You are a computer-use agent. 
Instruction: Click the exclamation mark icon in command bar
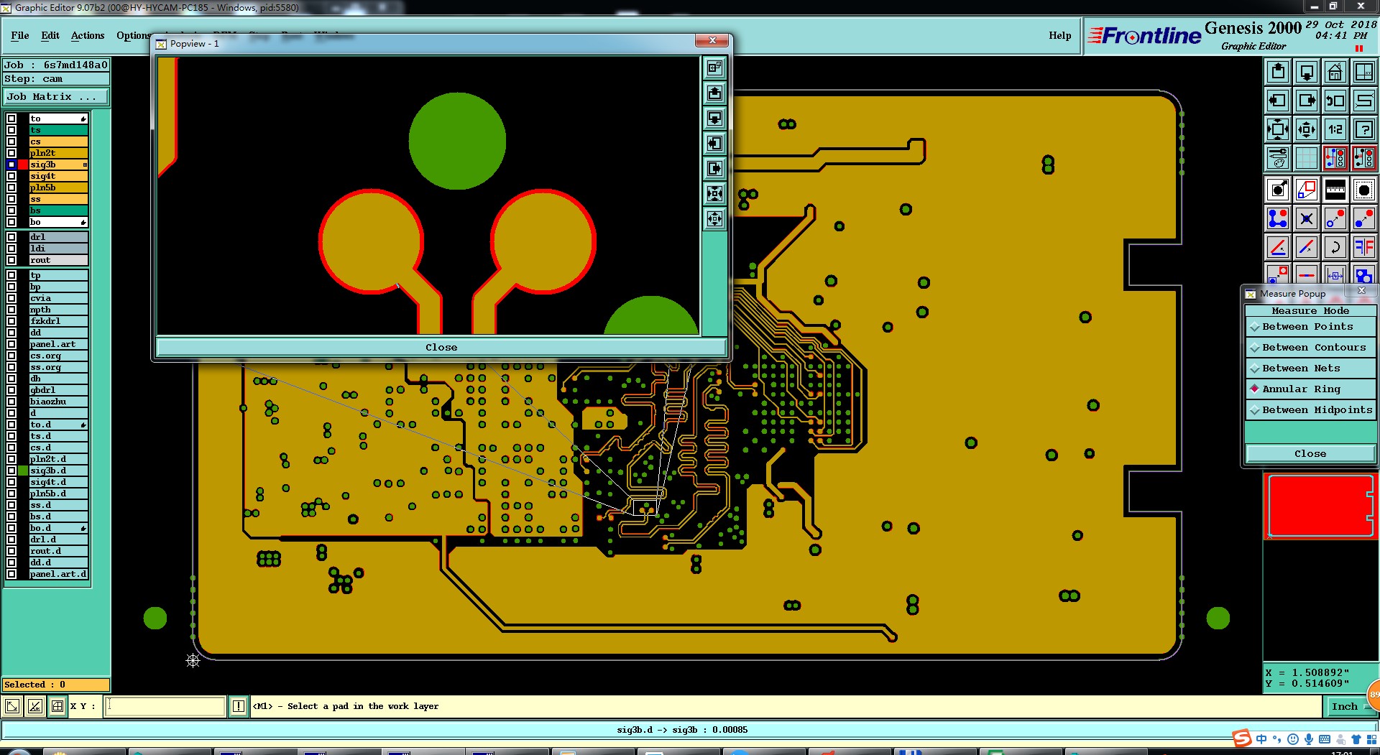(x=239, y=706)
